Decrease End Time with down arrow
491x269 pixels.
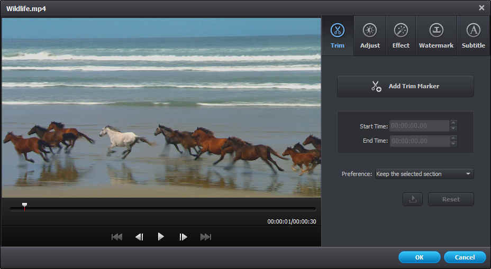click(453, 144)
